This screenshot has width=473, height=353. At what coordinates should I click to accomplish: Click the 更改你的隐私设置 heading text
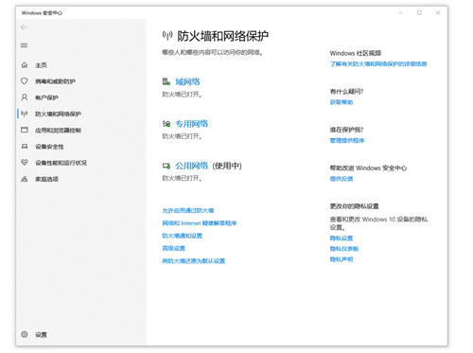point(354,206)
